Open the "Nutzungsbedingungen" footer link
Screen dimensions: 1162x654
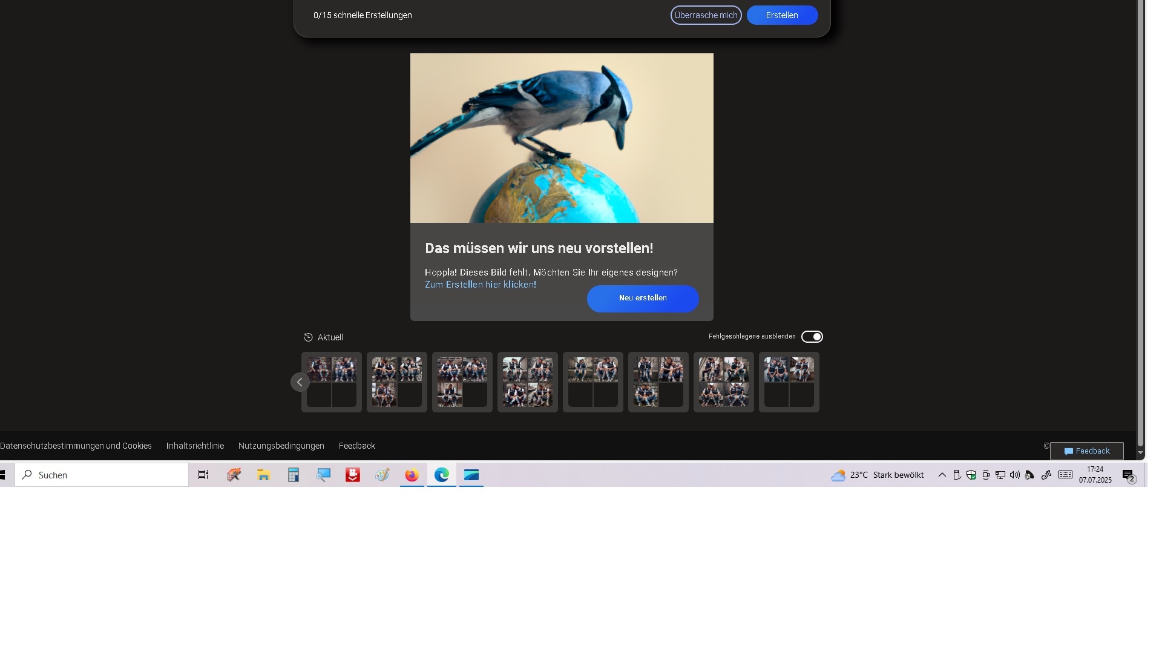coord(281,446)
